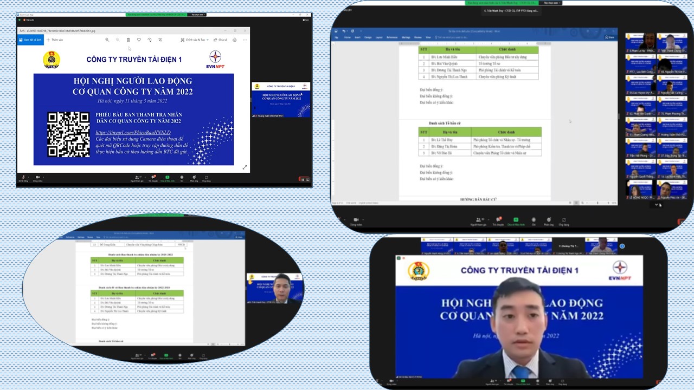Viewport: 694px width, 390px height.
Task: Open the References tab in Word ribbon
Action: point(392,37)
